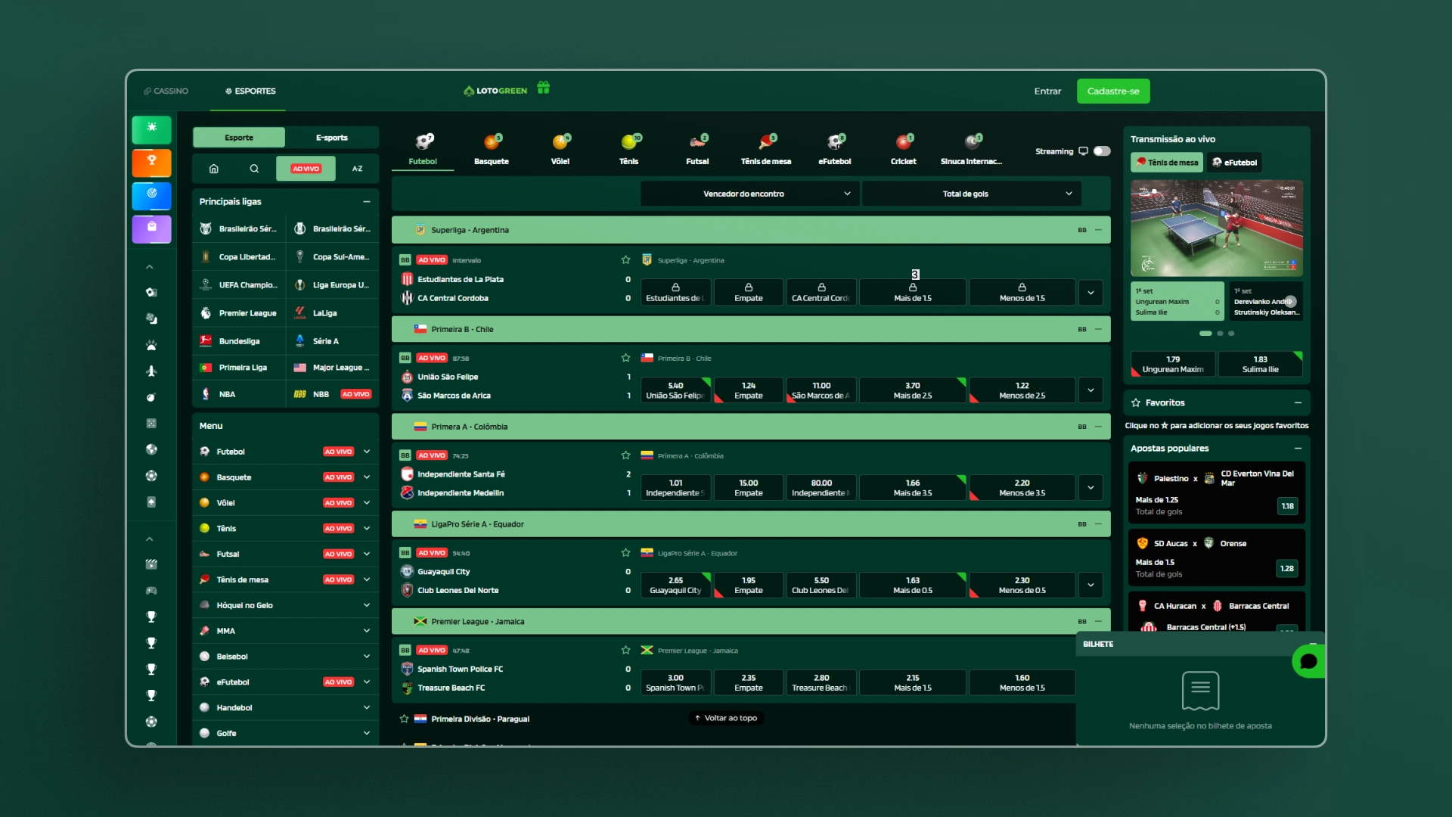Click the orange trophy sidebar icon
The height and width of the screenshot is (817, 1452).
[x=151, y=163]
